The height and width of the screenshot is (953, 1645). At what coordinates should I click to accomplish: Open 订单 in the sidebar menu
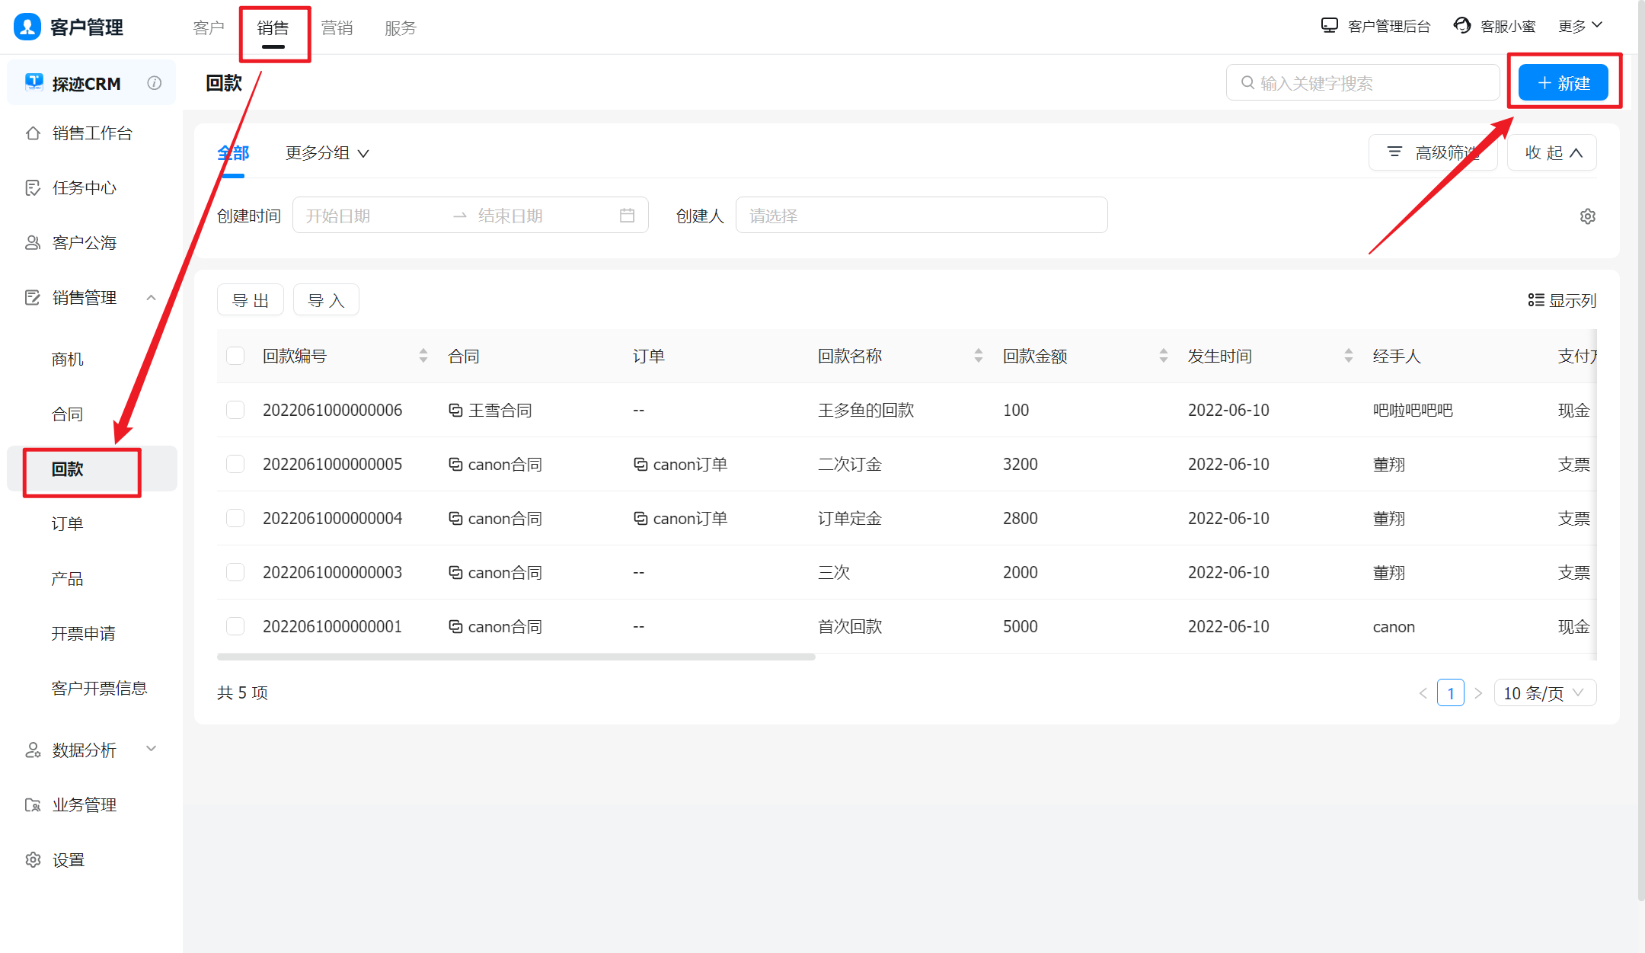68,524
